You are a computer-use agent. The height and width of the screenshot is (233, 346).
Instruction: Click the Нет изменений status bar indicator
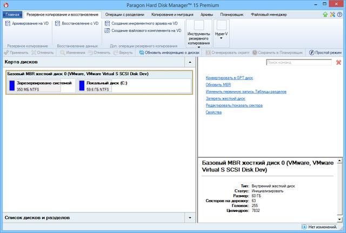point(319,227)
